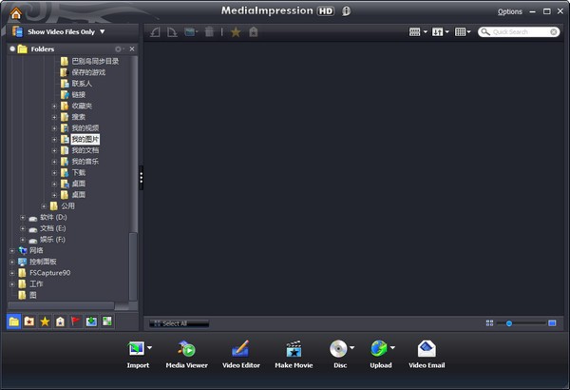Select the import history tray icon
Screen dimensions: 570x390
click(91, 322)
